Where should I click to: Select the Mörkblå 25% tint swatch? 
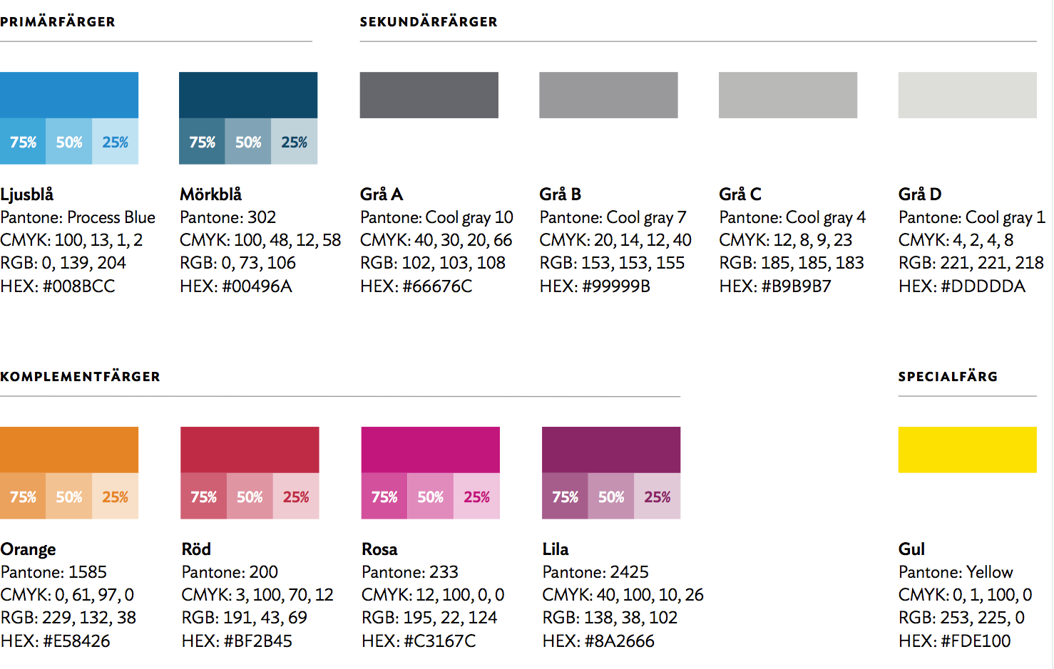pos(295,141)
